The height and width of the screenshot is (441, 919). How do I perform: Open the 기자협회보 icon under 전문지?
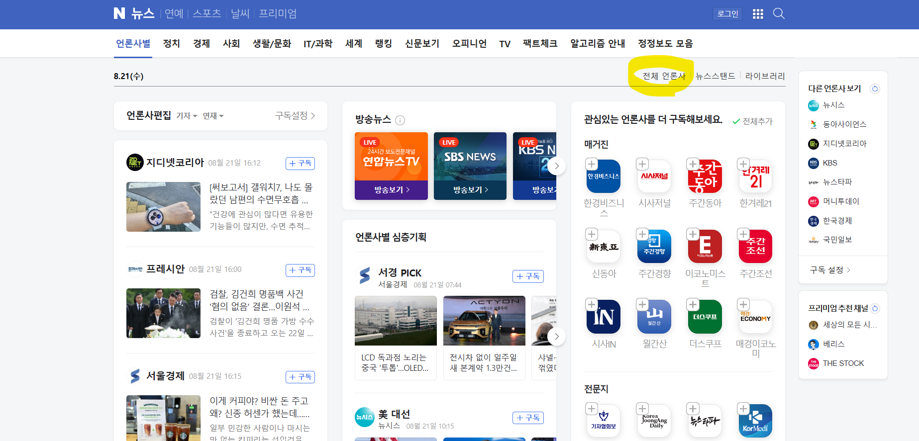[604, 421]
